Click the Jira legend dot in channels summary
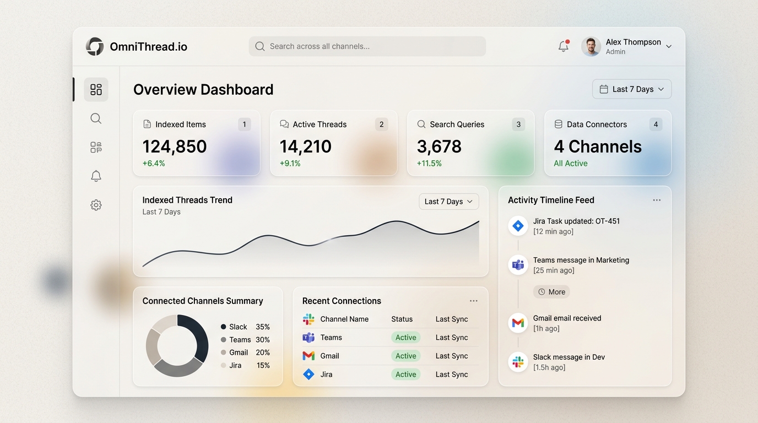 click(223, 365)
